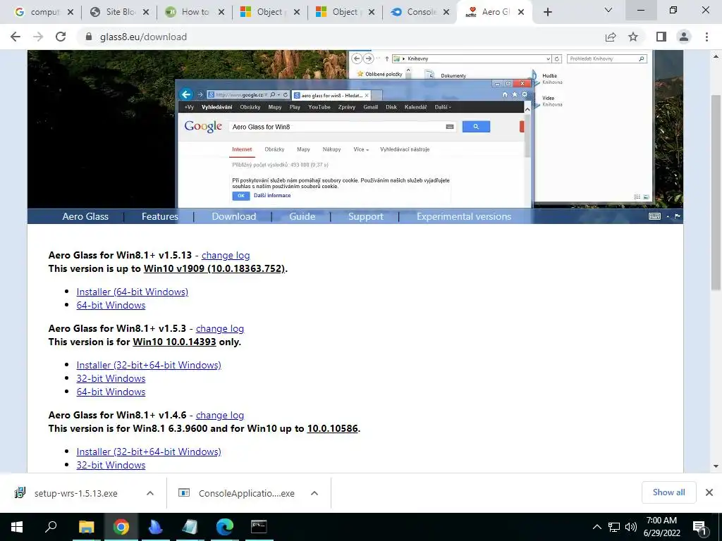Open Chrome profile avatar

[x=684, y=37]
